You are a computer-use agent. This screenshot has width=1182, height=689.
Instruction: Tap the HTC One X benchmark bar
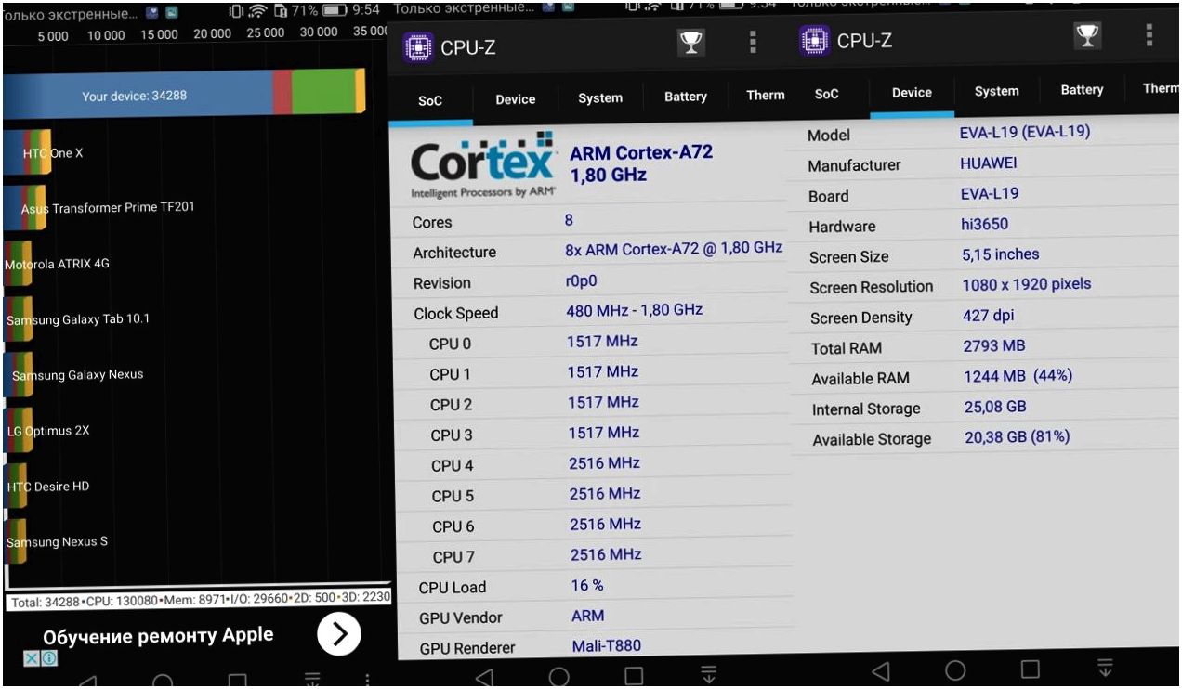27,153
